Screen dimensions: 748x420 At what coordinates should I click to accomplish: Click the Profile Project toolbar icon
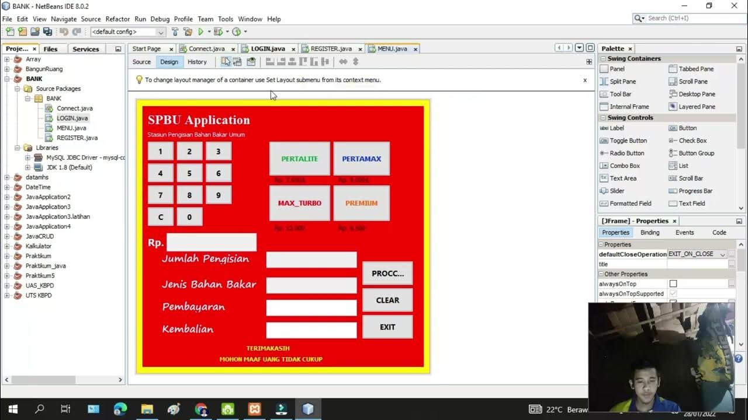click(237, 32)
